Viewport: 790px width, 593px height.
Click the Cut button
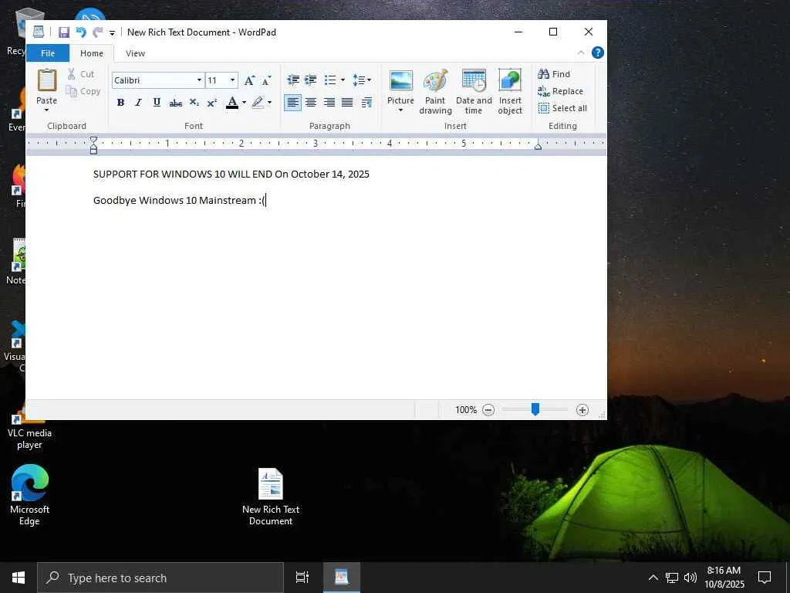pyautogui.click(x=82, y=74)
